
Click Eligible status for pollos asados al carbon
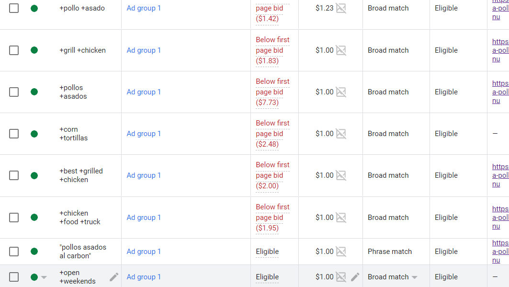coord(267,252)
